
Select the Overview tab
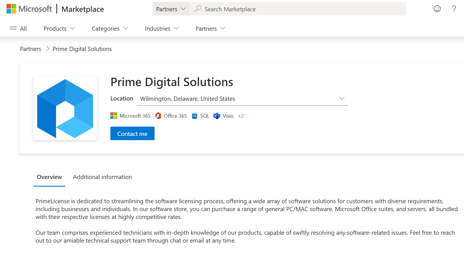[x=49, y=177]
